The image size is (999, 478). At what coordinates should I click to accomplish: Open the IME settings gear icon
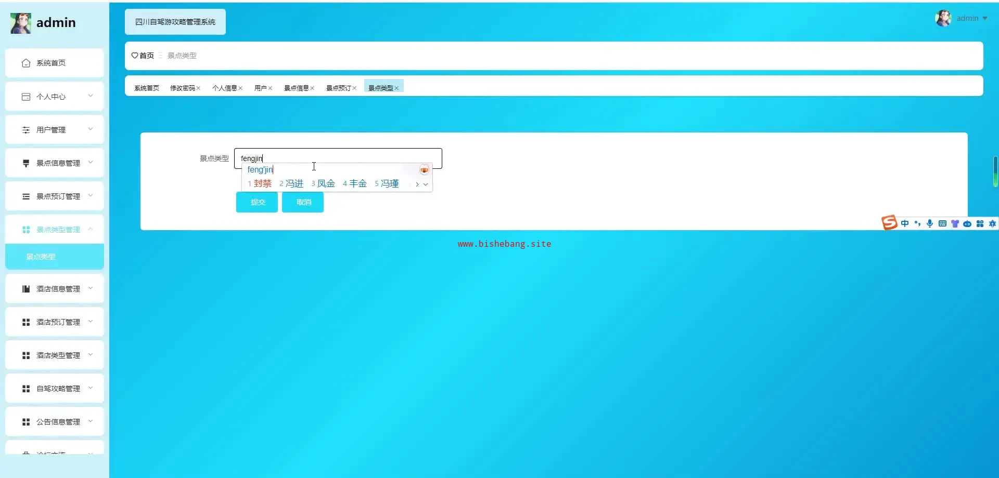coord(992,223)
